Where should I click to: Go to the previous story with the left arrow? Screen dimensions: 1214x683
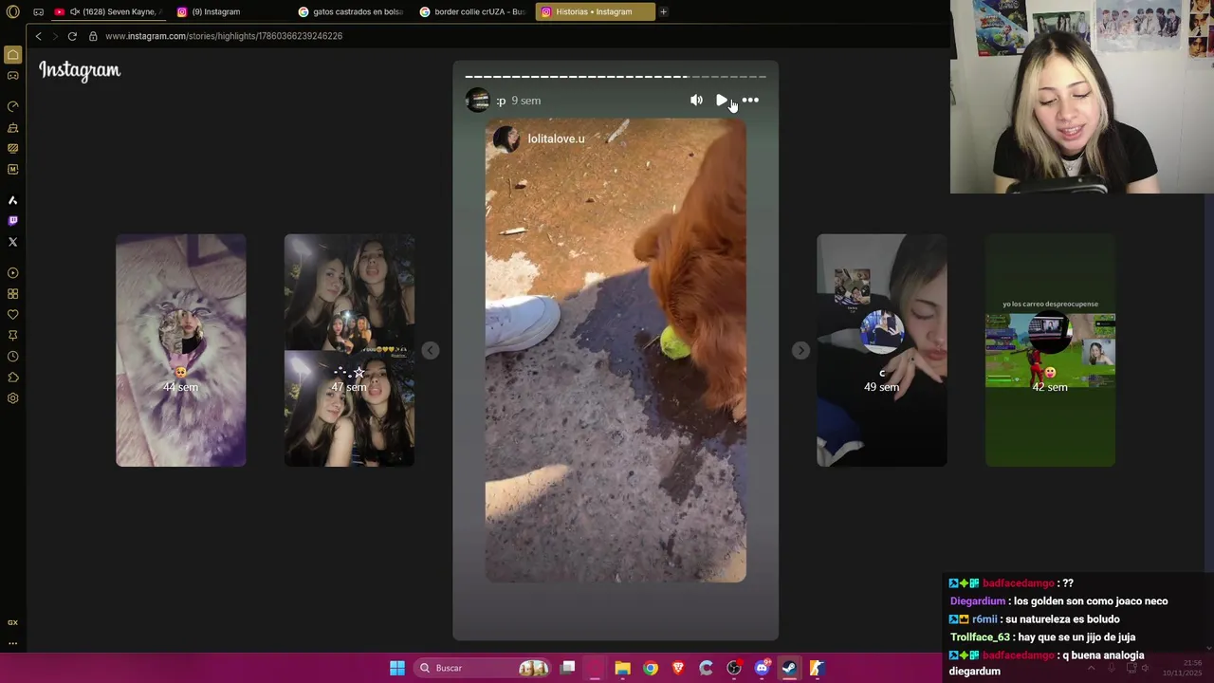click(430, 351)
